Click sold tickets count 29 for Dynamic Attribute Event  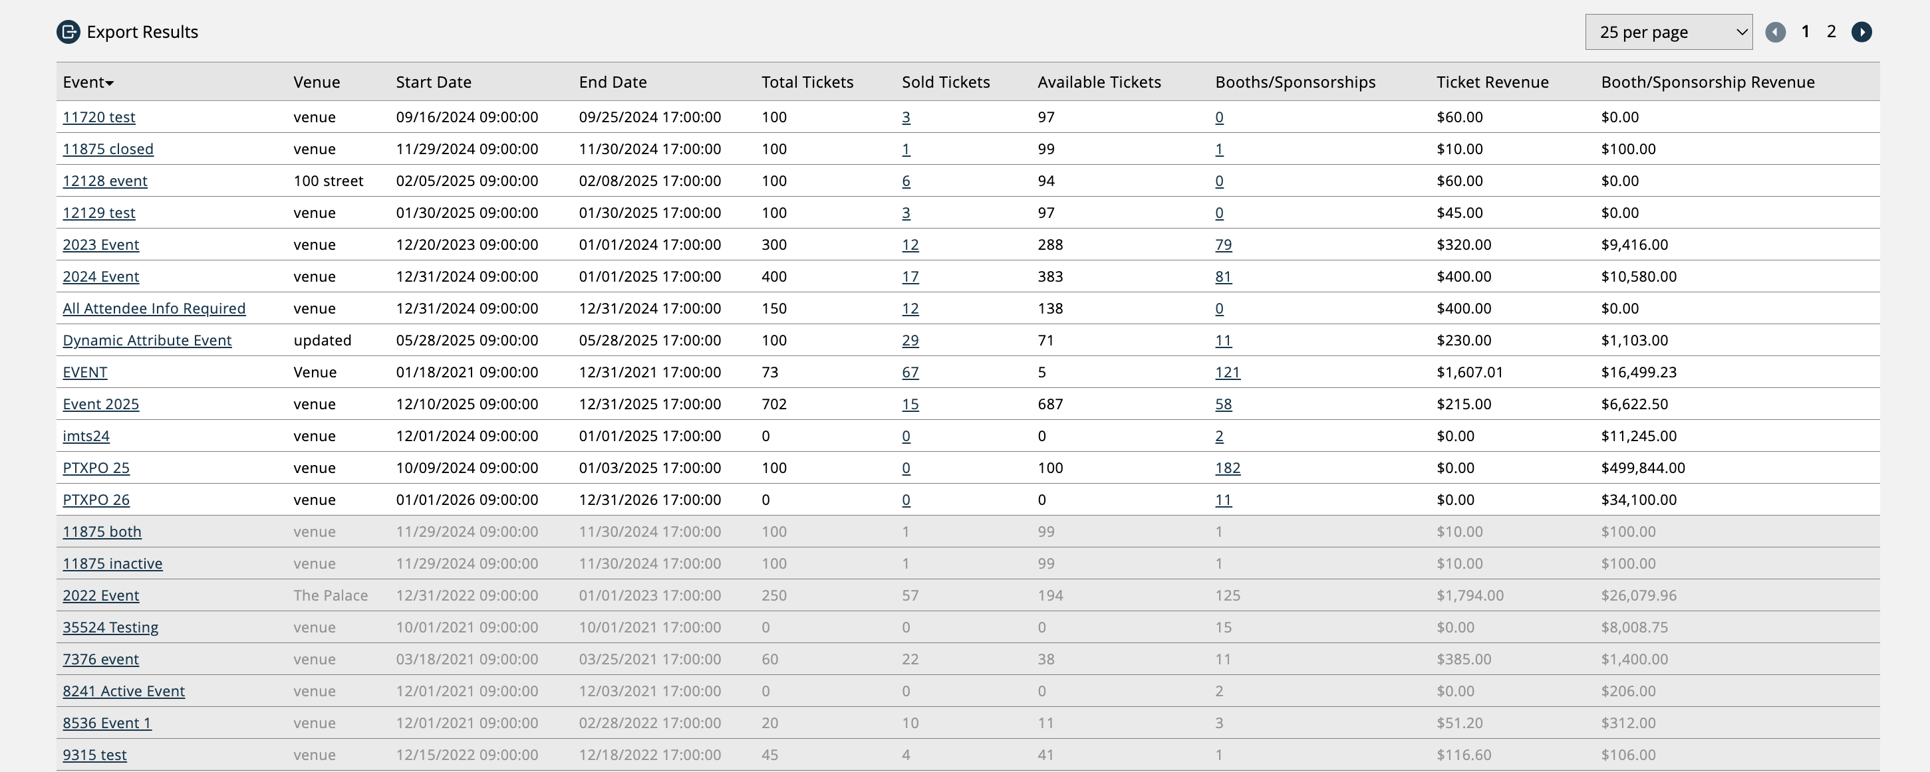pos(910,341)
